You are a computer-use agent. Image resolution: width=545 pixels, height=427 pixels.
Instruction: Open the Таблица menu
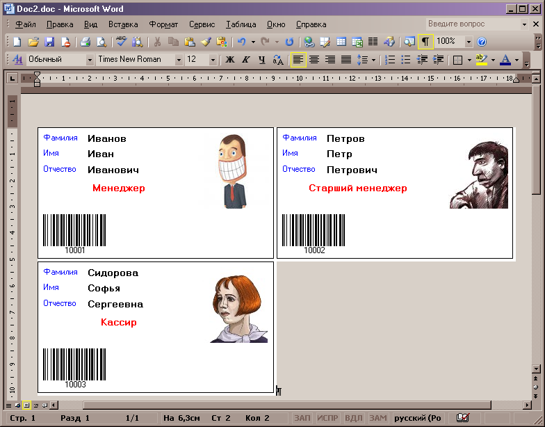tap(241, 24)
